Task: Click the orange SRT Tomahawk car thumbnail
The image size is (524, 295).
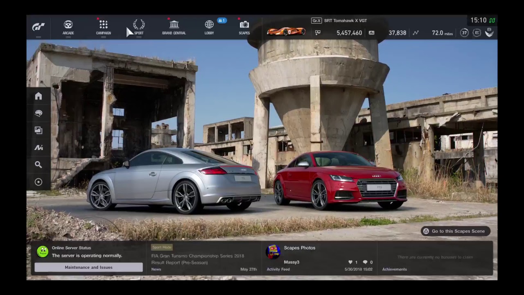Action: [286, 31]
